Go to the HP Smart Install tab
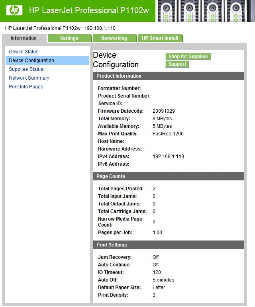This screenshot has height=307, width=255. (x=160, y=38)
